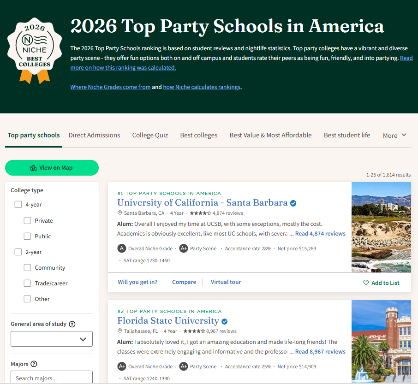Switch to the Best colleges tab

[x=198, y=135]
